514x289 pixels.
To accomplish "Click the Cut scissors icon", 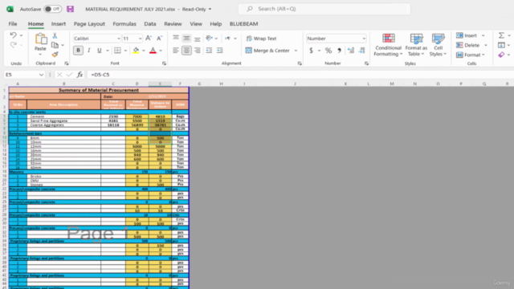I will pos(55,35).
